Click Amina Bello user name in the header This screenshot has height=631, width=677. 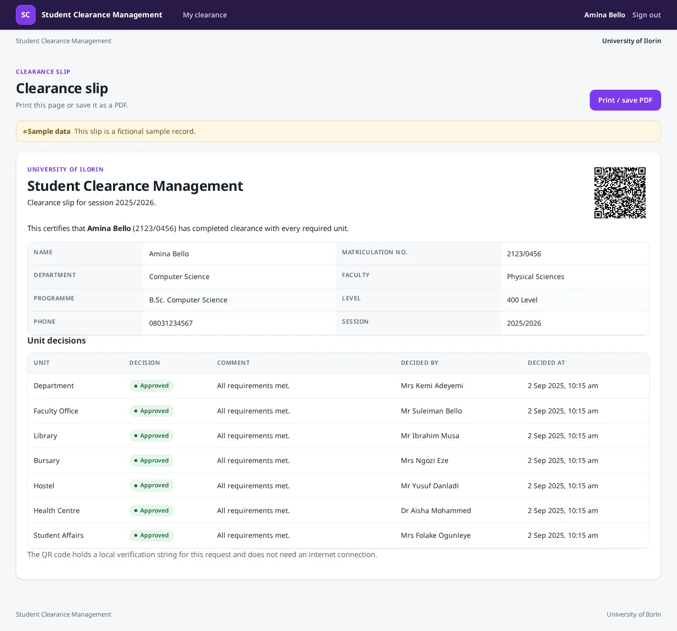coord(605,15)
